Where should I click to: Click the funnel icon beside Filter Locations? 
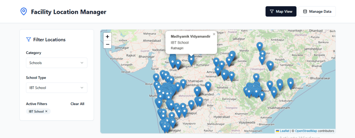[28, 39]
